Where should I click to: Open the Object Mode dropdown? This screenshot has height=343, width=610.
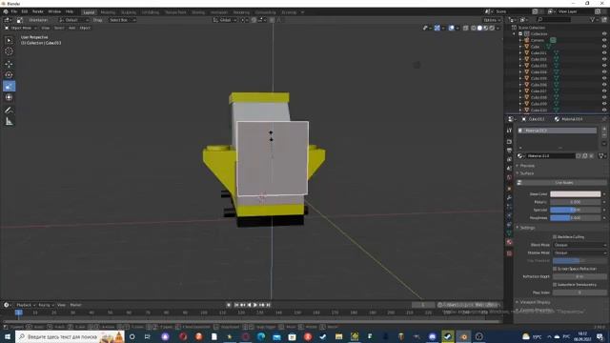(21, 28)
